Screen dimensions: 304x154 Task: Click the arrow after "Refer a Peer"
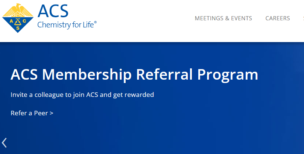[x=51, y=113]
